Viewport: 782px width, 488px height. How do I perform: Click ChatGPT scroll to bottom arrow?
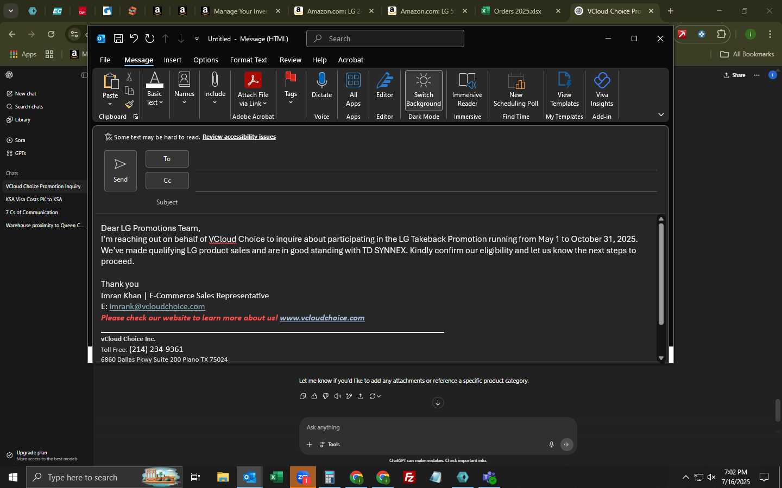[438, 402]
